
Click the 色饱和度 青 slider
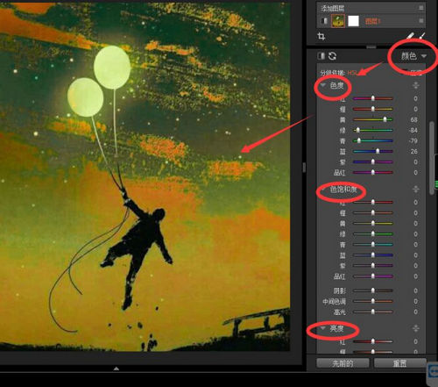[373, 245]
